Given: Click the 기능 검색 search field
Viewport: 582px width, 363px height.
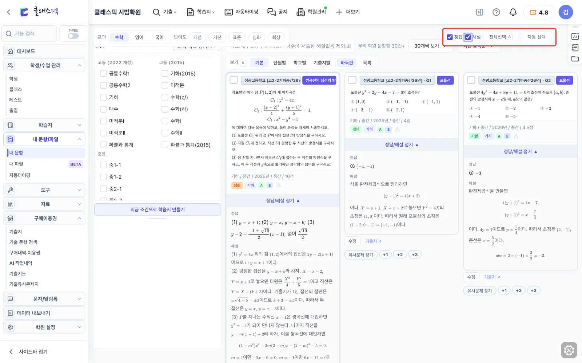Looking at the screenshot, I should pyautogui.click(x=29, y=33).
